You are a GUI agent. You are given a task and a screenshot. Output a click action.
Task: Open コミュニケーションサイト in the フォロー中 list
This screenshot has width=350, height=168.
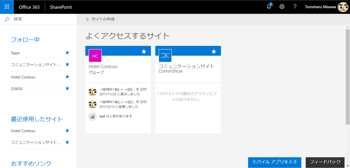click(x=36, y=65)
